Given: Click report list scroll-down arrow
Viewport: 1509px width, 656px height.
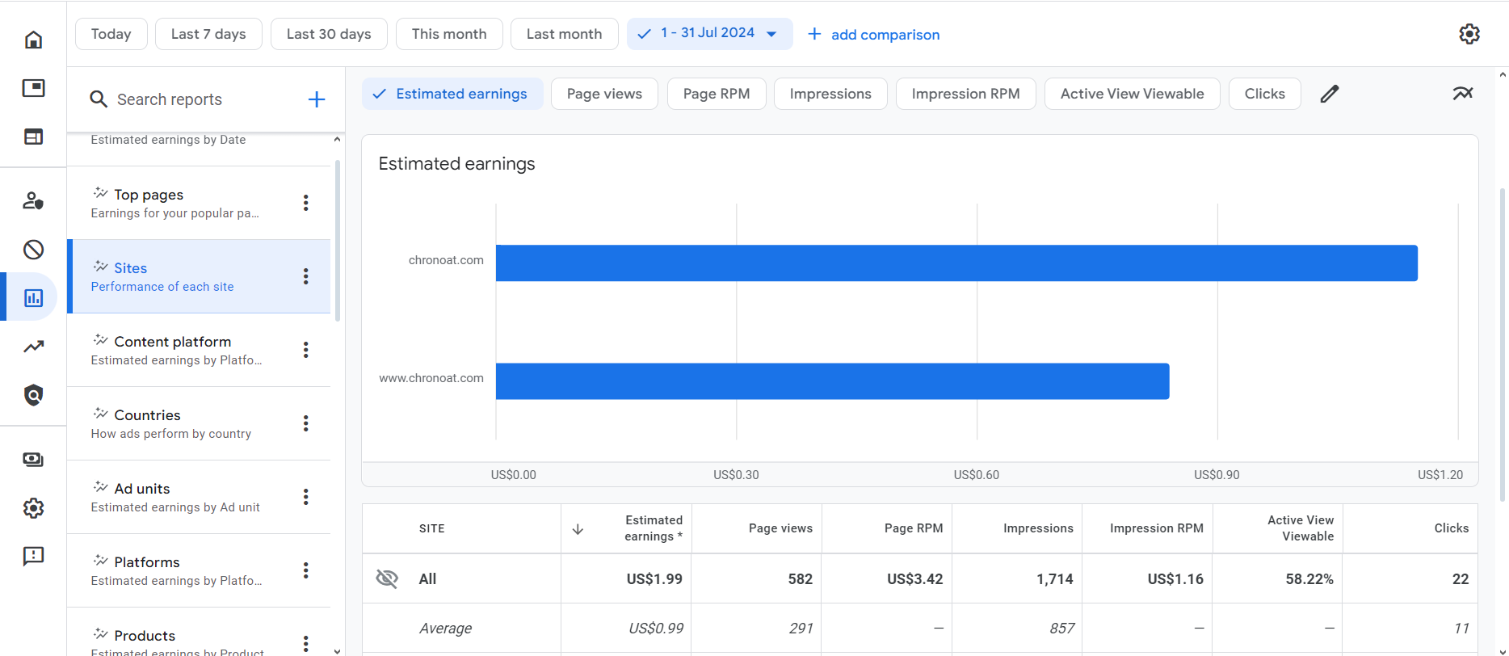Looking at the screenshot, I should [337, 650].
